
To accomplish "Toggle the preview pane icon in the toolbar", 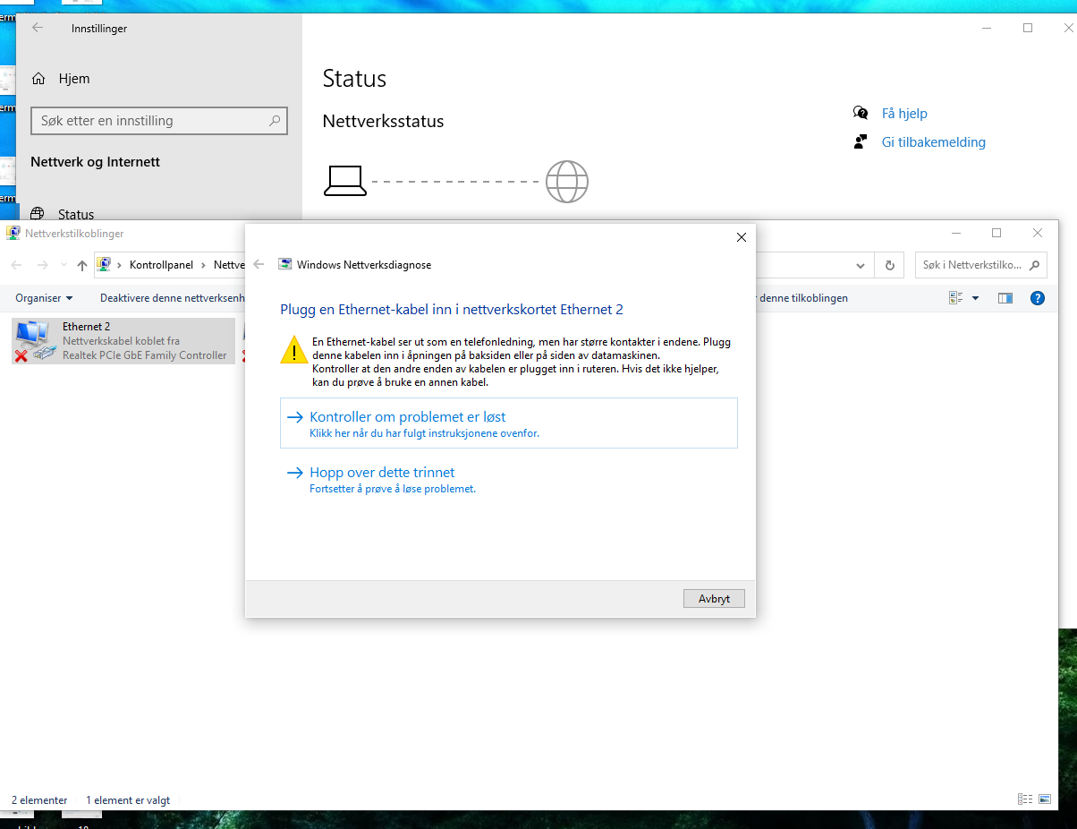I will (x=1005, y=298).
